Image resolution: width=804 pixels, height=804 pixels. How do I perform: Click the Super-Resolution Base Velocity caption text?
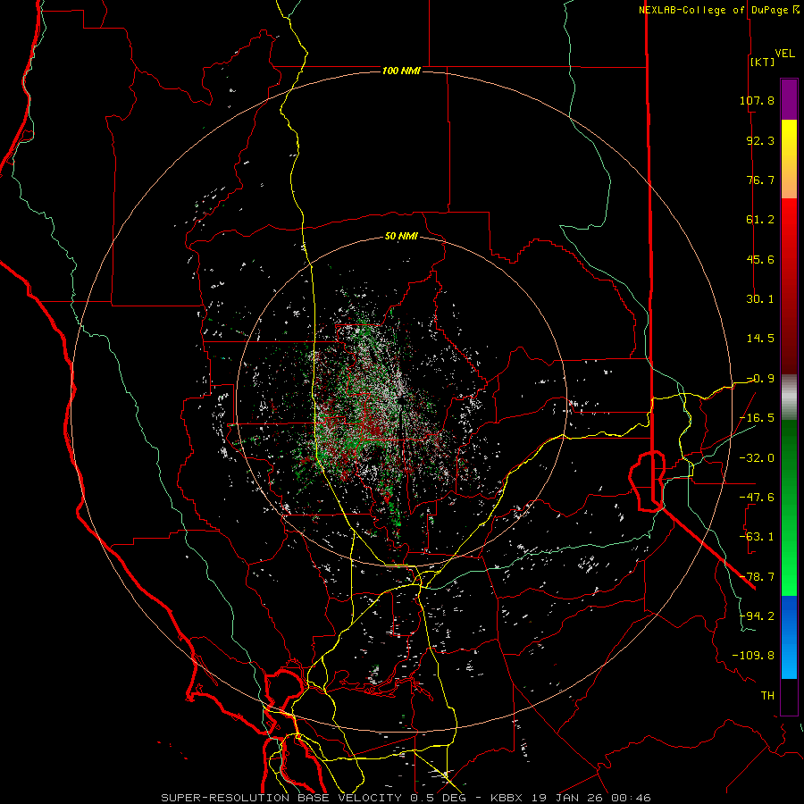click(x=406, y=798)
